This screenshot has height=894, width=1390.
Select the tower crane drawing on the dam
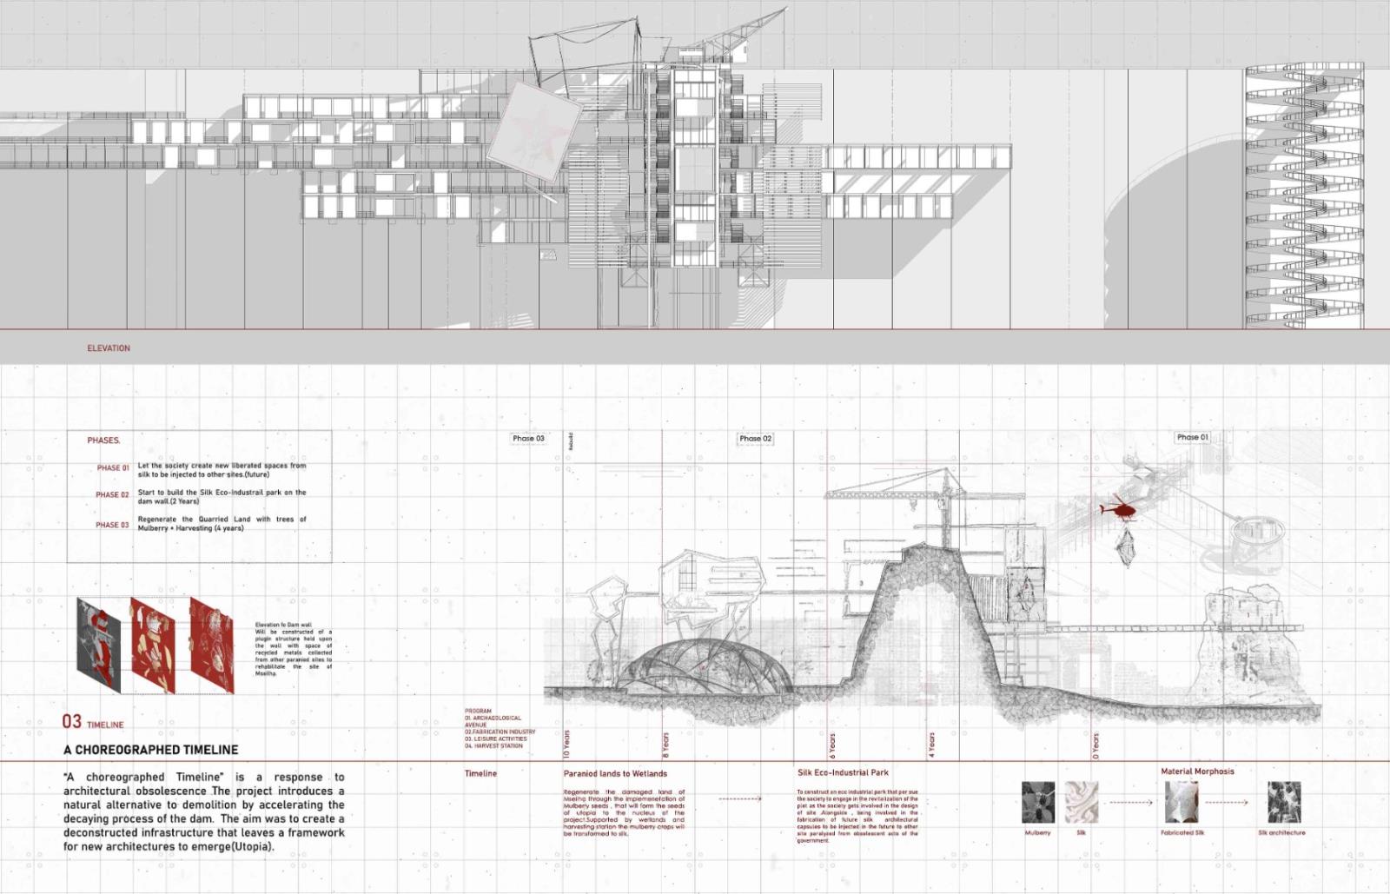895,497
